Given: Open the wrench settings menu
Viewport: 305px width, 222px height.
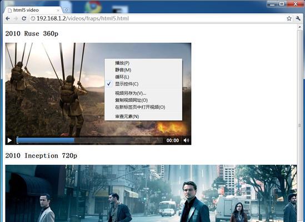Looking at the screenshot, I should (x=298, y=18).
